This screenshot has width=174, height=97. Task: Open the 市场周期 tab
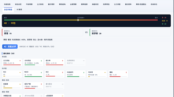tap(29, 4)
